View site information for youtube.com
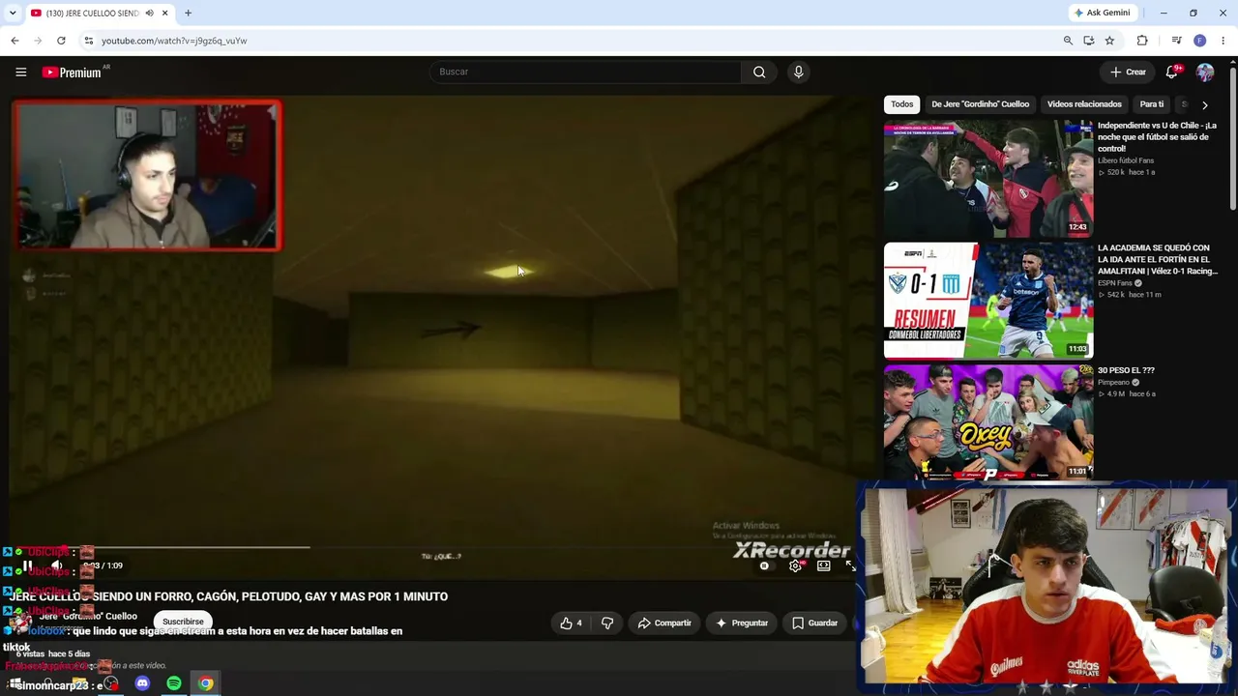This screenshot has height=696, width=1238. (x=89, y=41)
